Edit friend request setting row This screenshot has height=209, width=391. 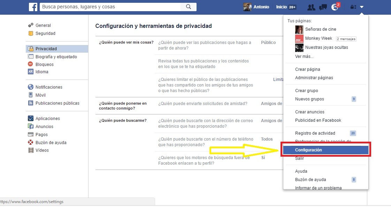pyautogui.click(x=219, y=103)
